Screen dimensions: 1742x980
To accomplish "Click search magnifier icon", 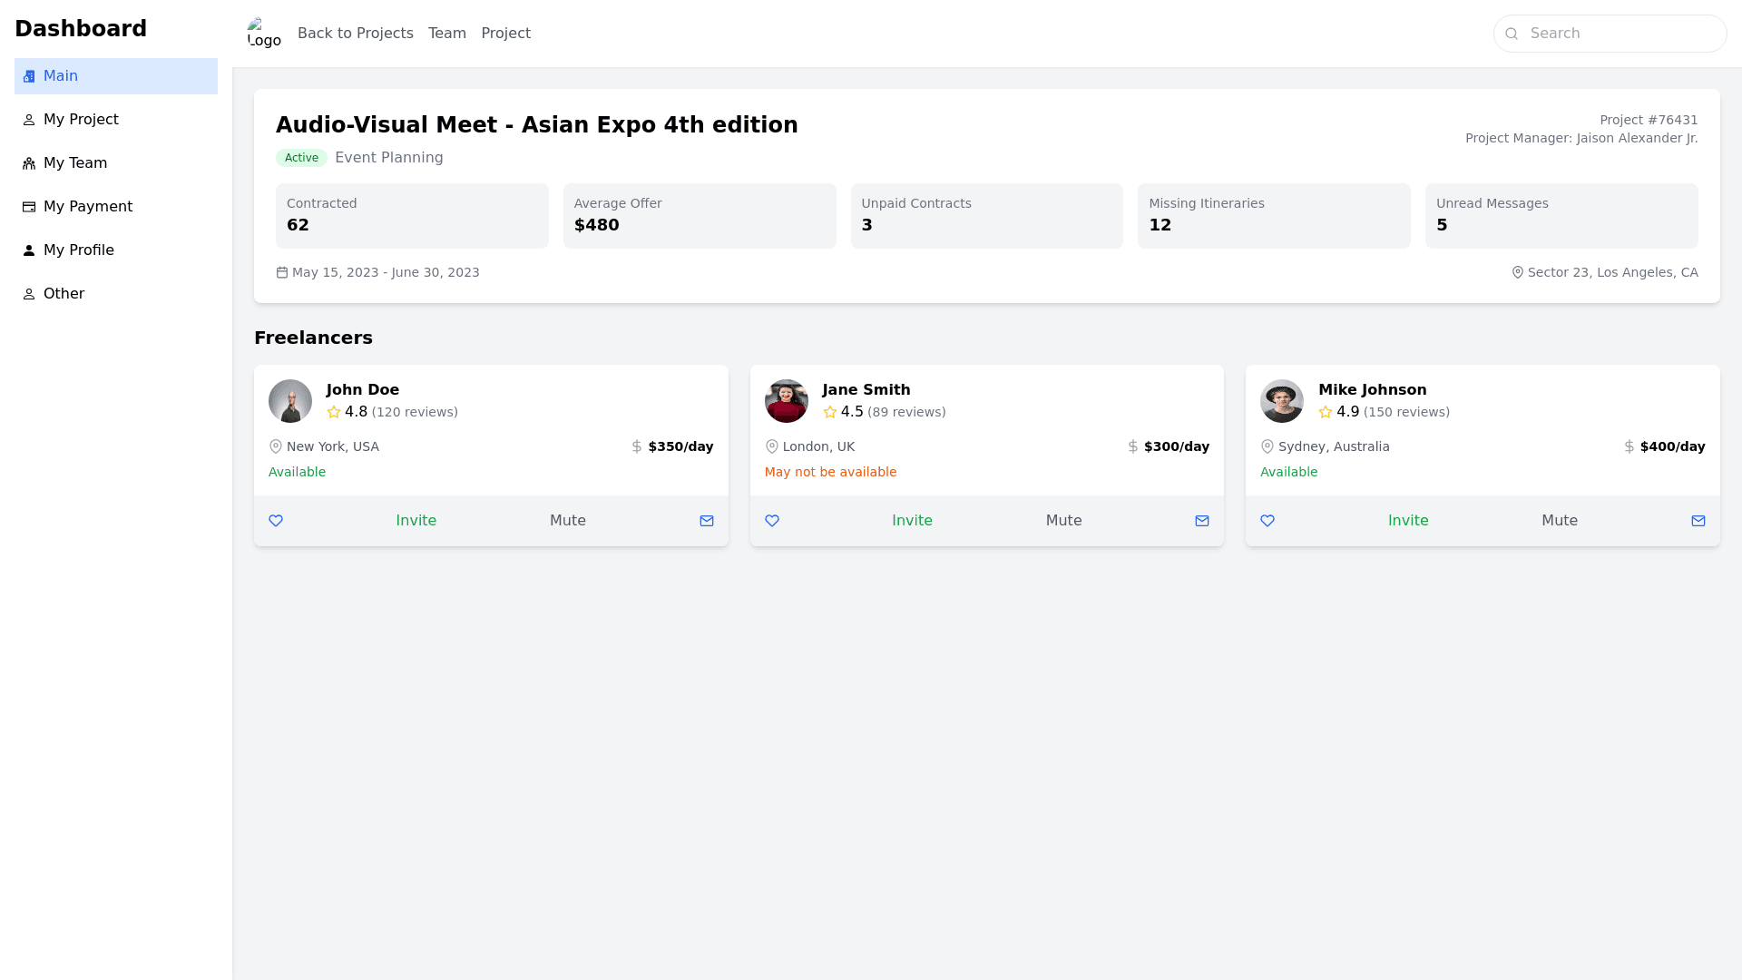I will pos(1512,34).
